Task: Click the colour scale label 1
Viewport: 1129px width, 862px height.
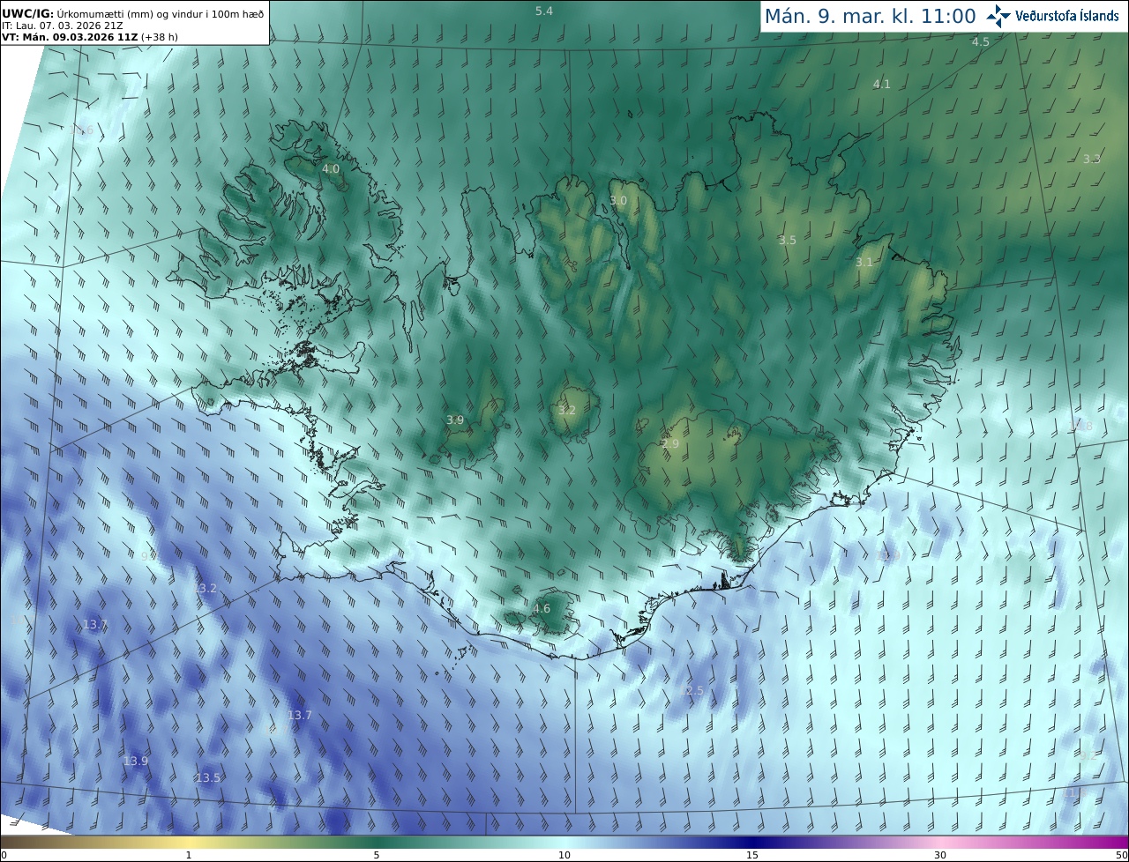Action: point(189,855)
